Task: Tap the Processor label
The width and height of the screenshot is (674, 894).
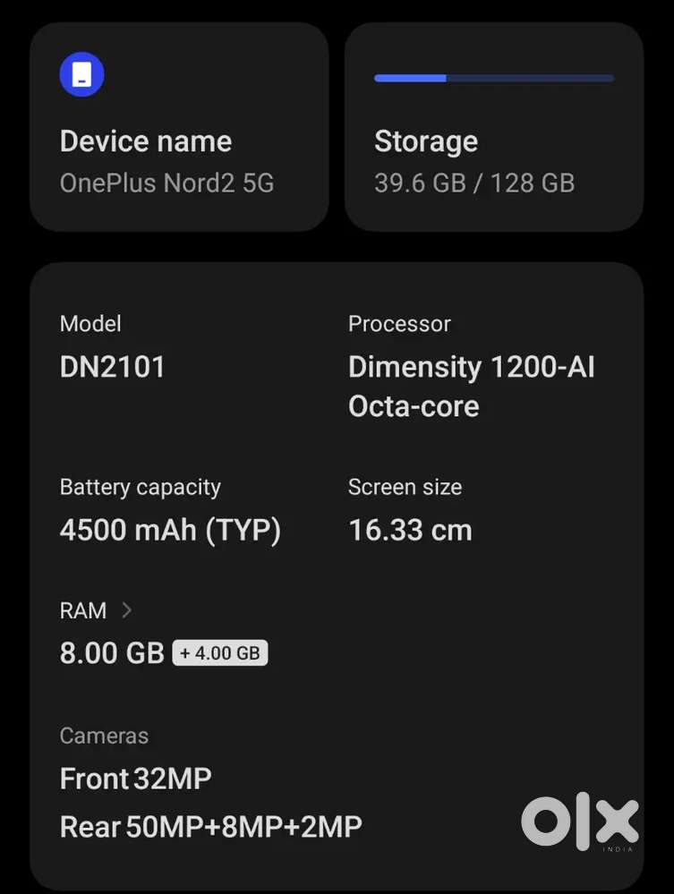Action: pos(399,324)
